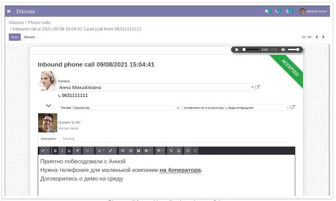This screenshot has height=201, width=336.
Task: Click the Save button
Action: click(x=15, y=37)
